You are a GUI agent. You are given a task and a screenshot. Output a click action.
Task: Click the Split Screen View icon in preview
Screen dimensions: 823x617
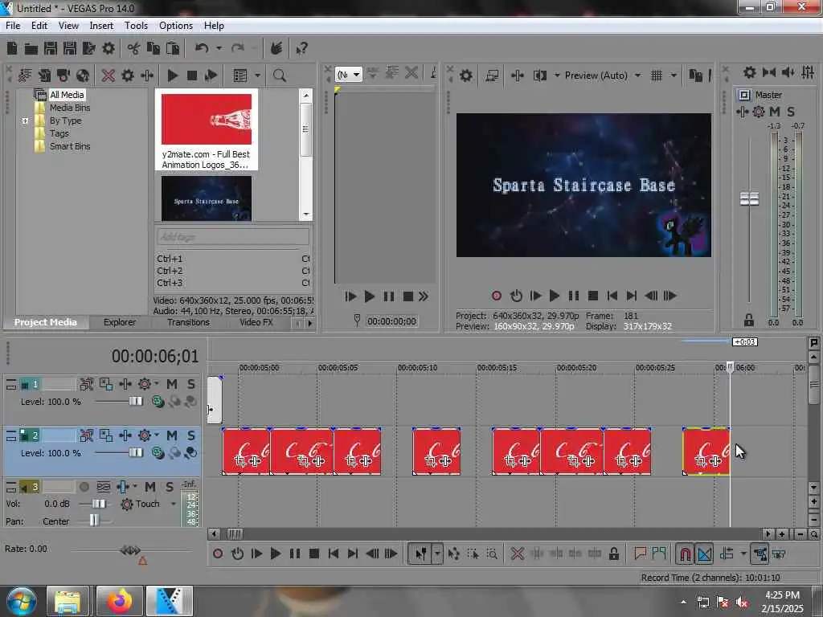tap(539, 76)
